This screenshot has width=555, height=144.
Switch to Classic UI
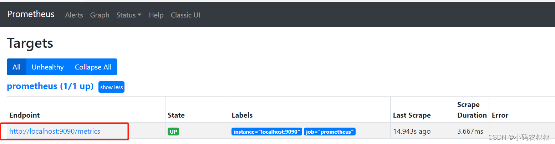[x=185, y=15]
